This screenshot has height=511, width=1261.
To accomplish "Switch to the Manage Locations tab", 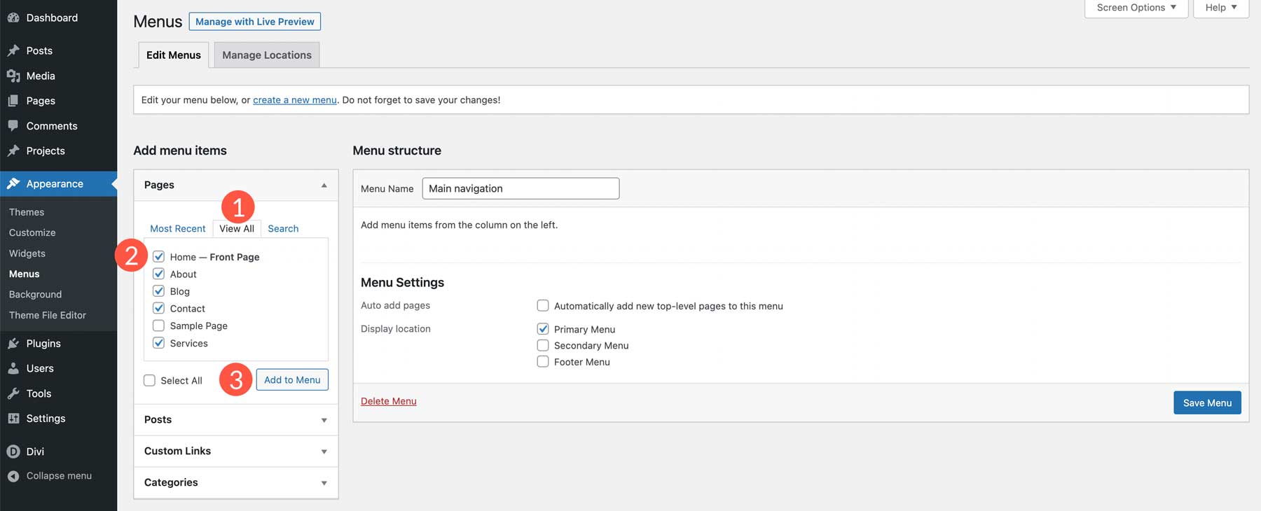I will [x=267, y=55].
